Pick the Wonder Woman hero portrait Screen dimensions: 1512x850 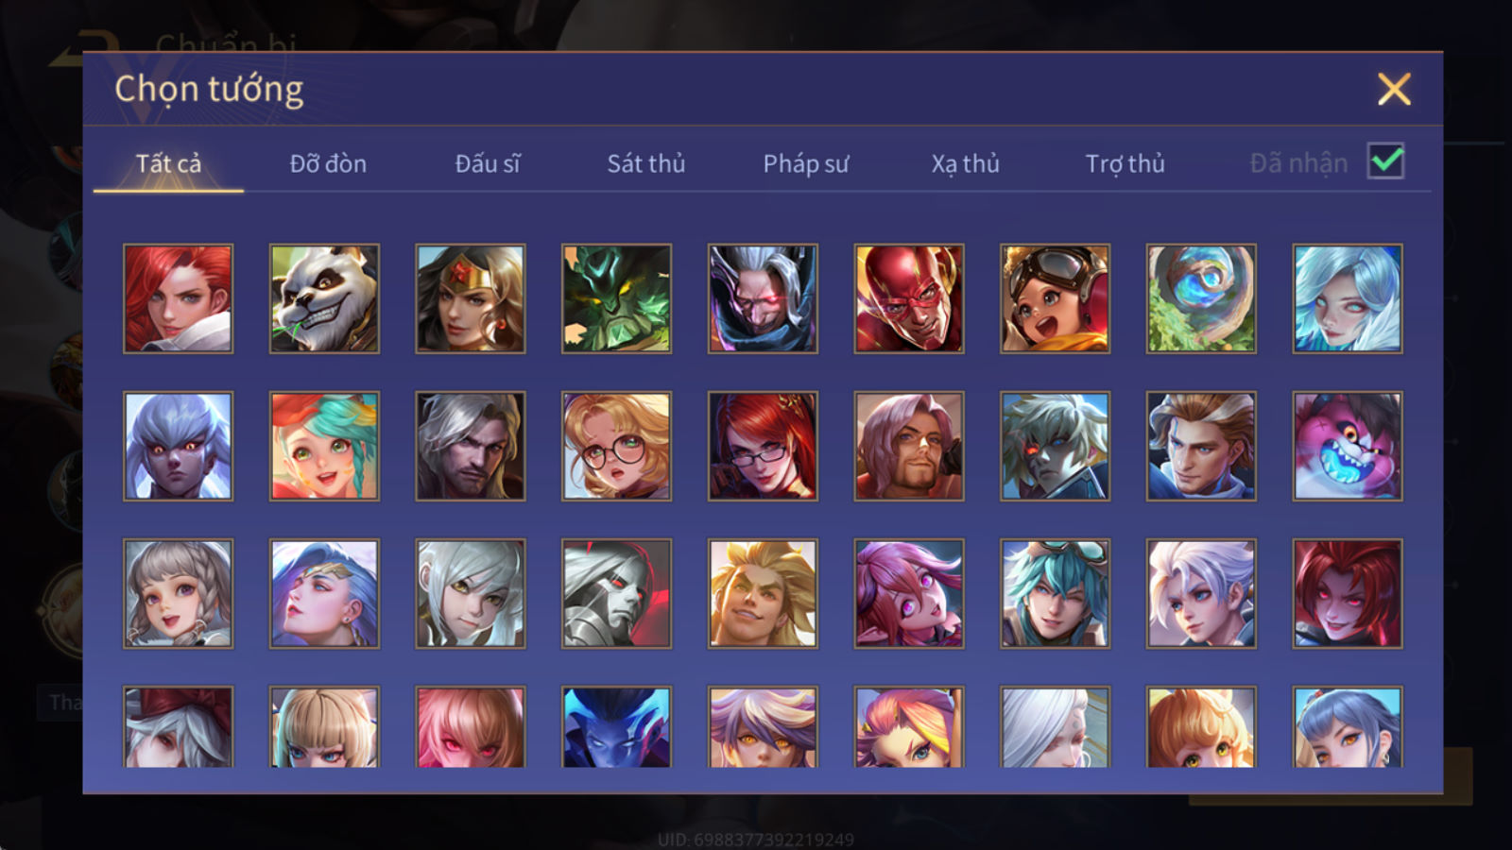point(471,298)
